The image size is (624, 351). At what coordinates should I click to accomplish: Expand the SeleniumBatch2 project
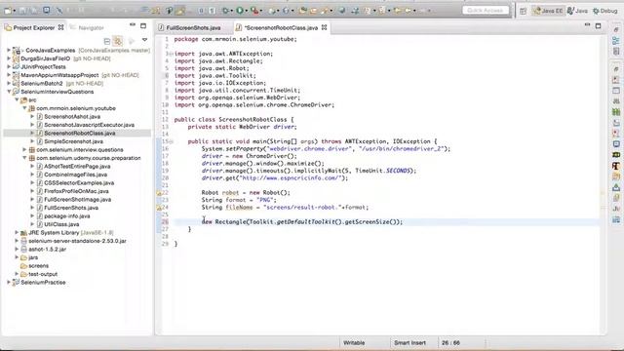click(x=9, y=83)
